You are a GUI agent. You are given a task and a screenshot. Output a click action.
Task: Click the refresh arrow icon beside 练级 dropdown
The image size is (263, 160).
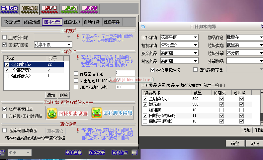tap(3, 152)
